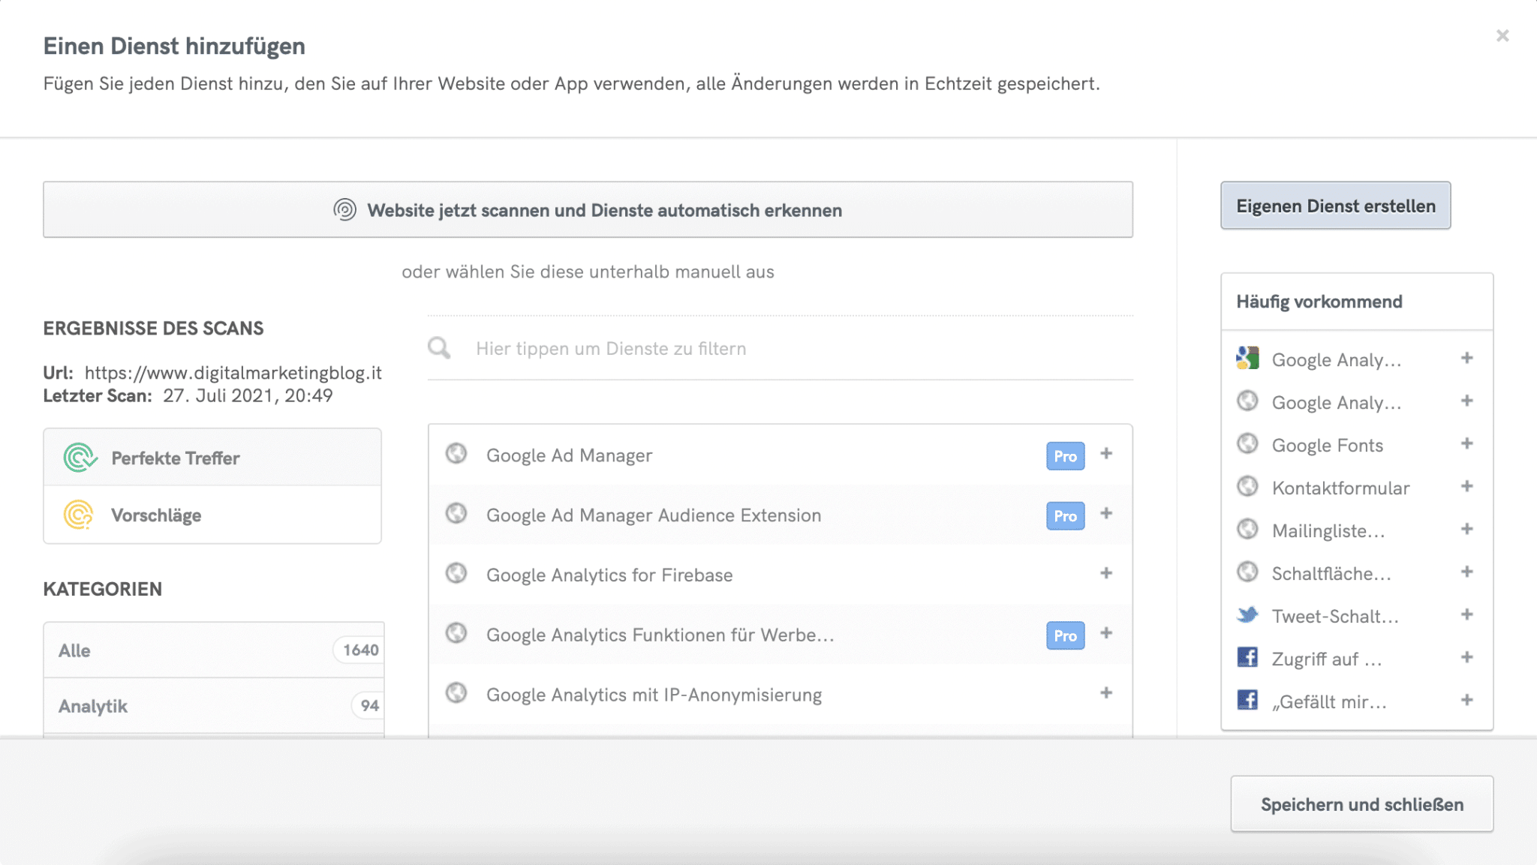Add Tweet-Schalt… via its plus icon
The width and height of the screenshot is (1537, 865).
pos(1467,615)
